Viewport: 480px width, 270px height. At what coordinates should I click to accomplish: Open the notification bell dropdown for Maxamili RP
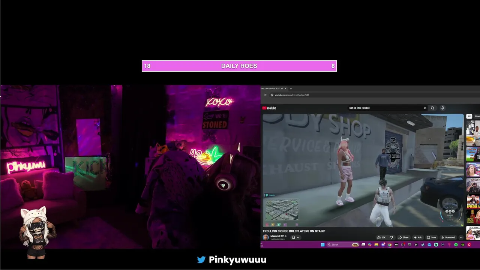tap(295, 237)
